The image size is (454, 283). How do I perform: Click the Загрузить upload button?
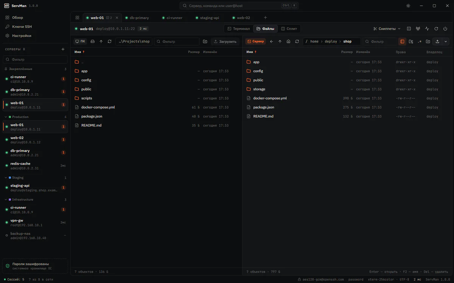(x=225, y=42)
